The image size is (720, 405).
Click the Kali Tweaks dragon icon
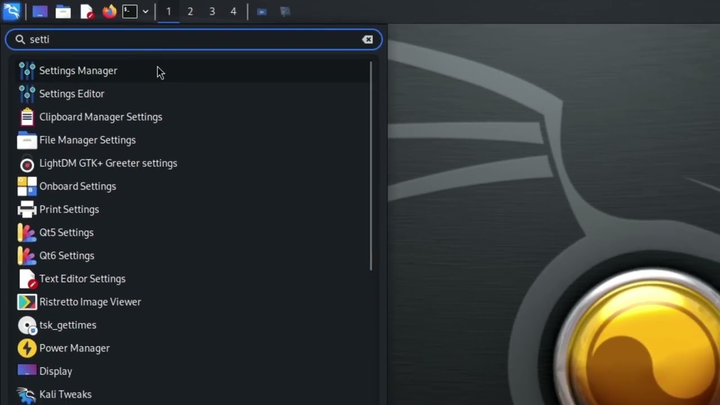(27, 395)
